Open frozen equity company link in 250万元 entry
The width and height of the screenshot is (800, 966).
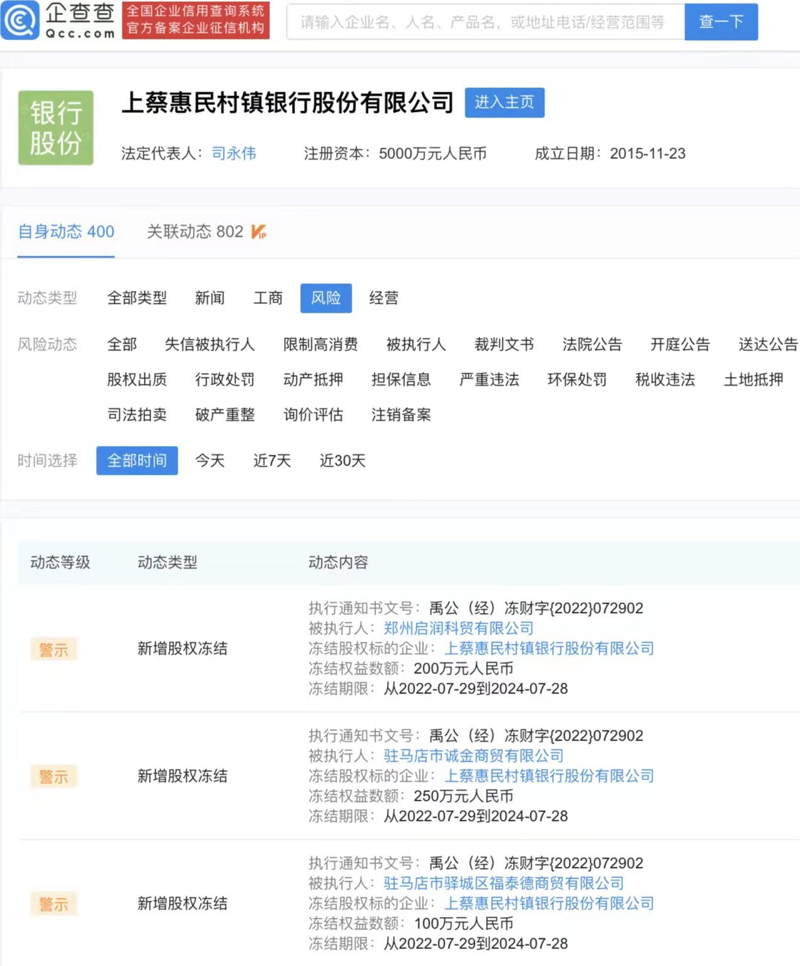(x=549, y=776)
